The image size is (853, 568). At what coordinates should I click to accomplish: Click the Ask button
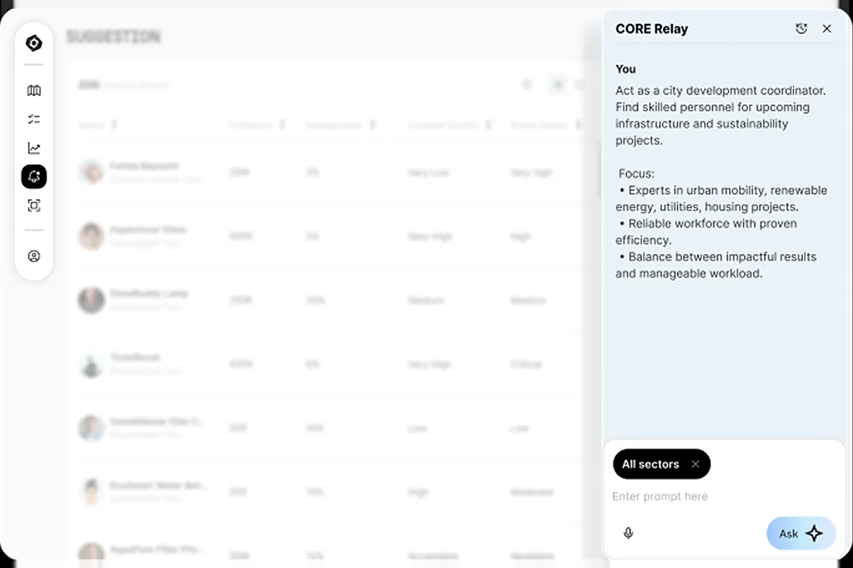pos(801,533)
